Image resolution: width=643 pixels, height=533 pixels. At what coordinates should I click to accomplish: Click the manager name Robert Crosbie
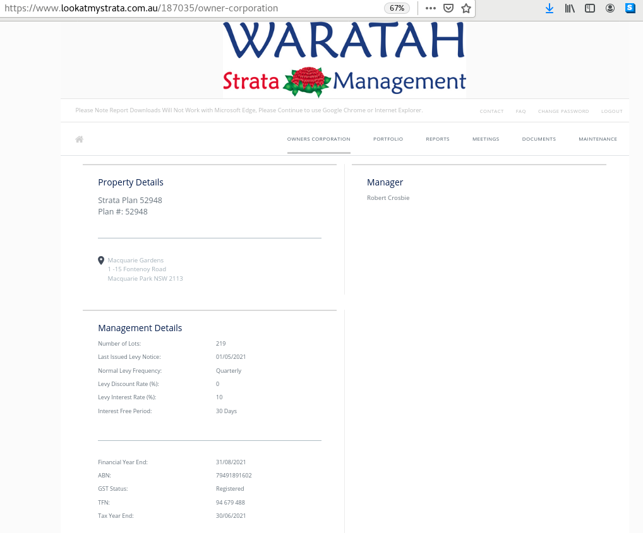(x=388, y=197)
